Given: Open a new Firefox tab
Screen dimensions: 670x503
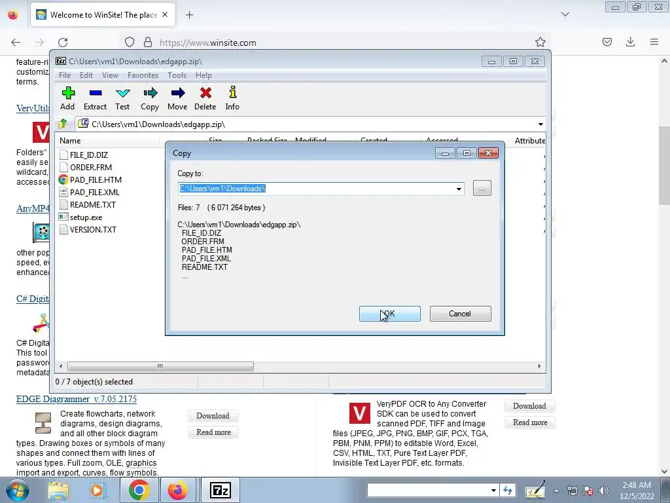Looking at the screenshot, I should click(x=189, y=15).
